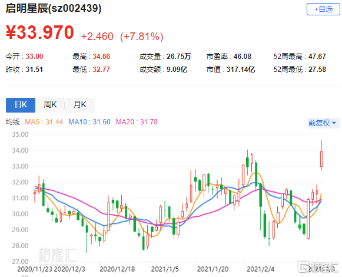Add stock to watchlist with +自选 button
This screenshot has width=342, height=277.
323,9
